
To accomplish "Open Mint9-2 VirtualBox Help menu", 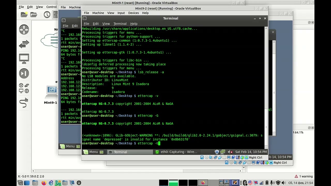I will pos(145,13).
